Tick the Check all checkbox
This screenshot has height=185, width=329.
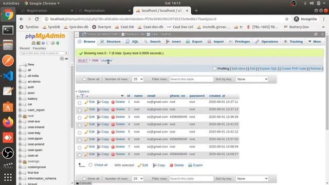90,165
